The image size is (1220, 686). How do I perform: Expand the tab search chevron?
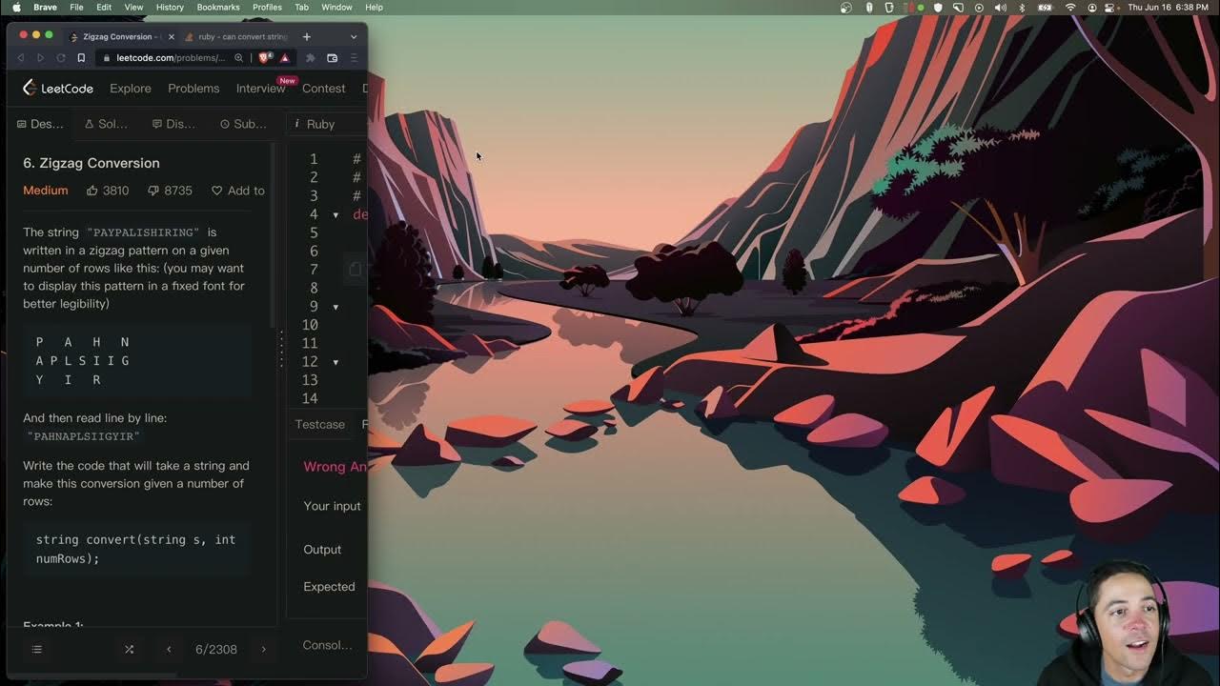(x=354, y=36)
